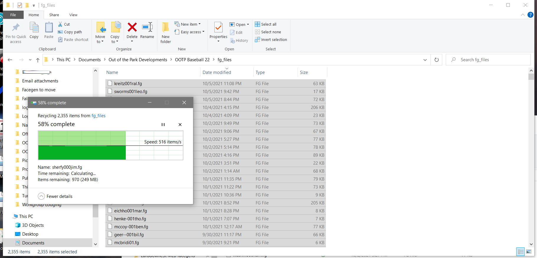Tick the checkbox beside kreitz001ral.fg

click(x=110, y=83)
